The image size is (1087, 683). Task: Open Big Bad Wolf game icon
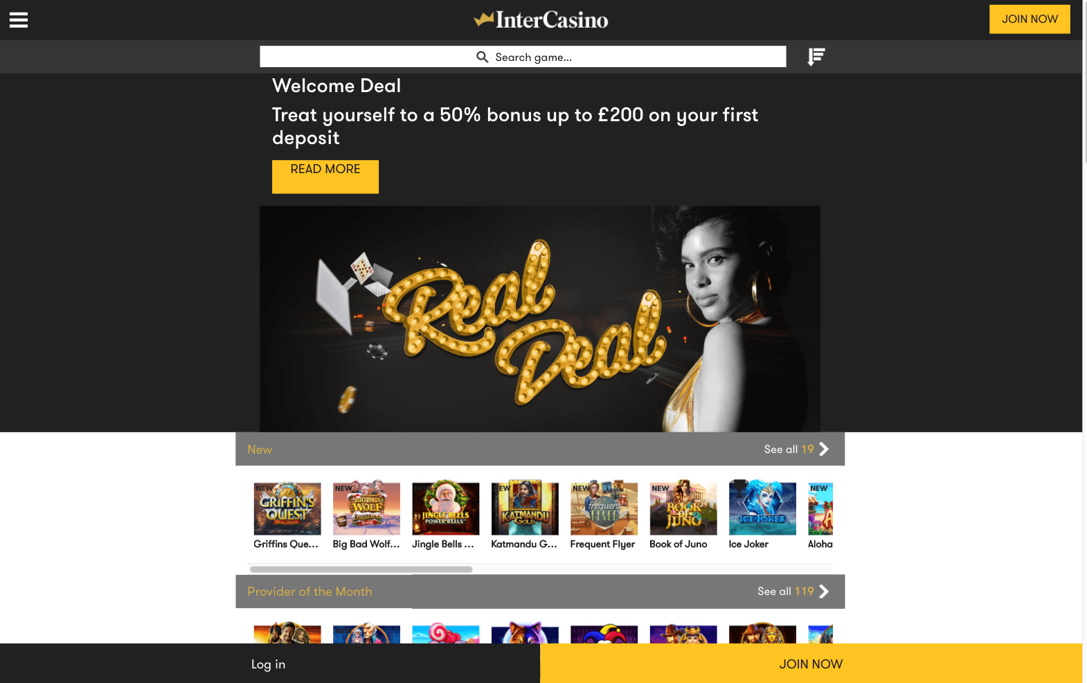coord(366,508)
